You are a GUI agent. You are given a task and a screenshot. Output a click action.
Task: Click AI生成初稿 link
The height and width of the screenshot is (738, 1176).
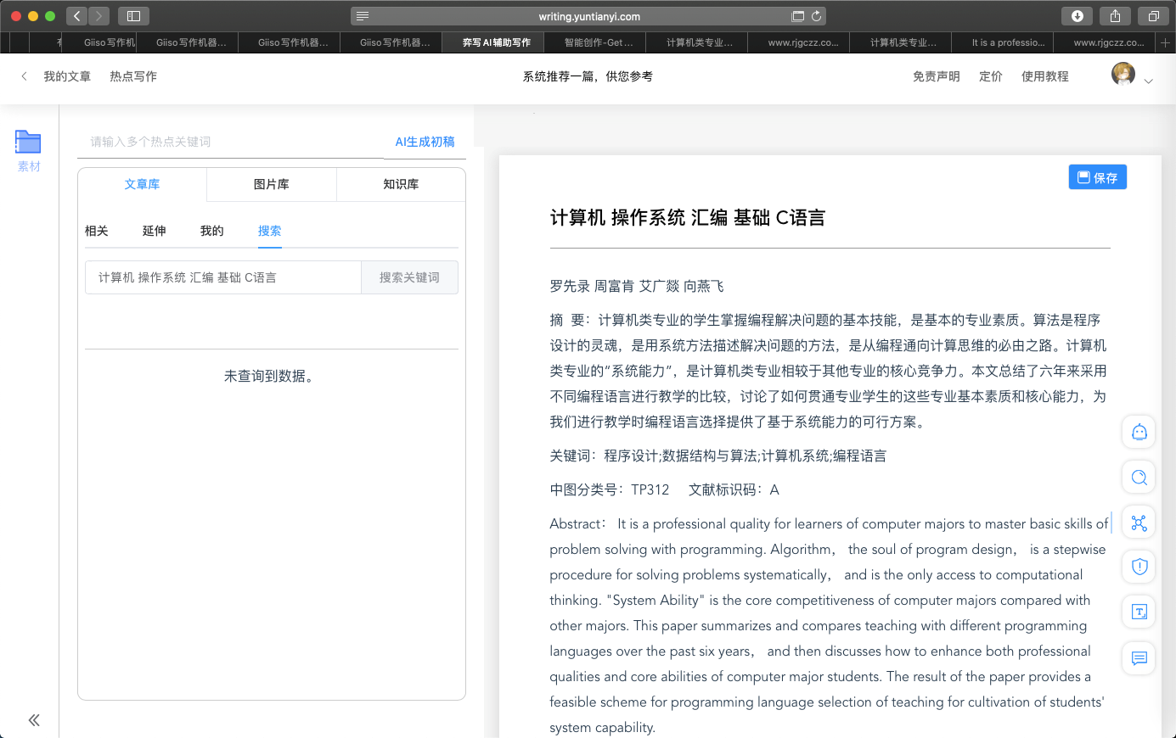425,142
